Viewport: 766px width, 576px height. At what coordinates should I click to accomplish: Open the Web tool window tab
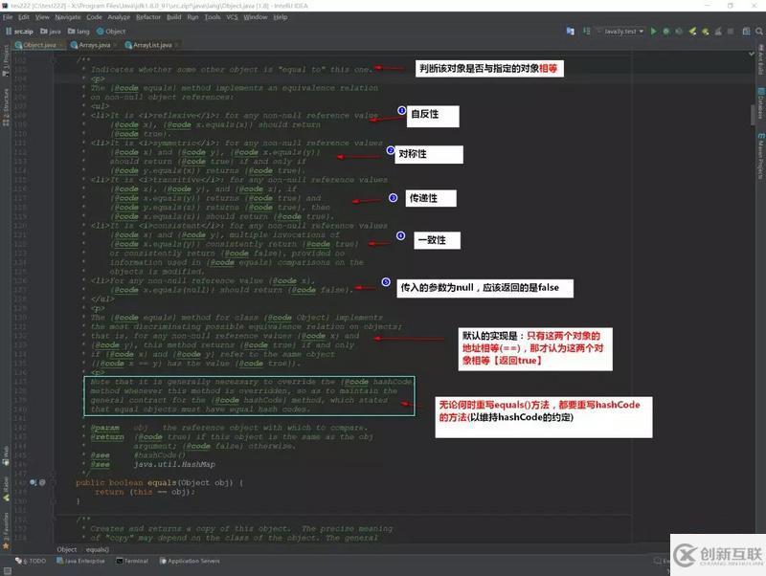pyautogui.click(x=6, y=454)
